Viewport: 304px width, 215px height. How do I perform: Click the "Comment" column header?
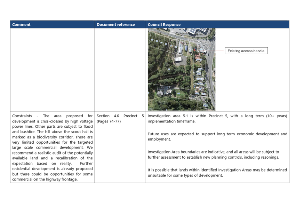[x=21, y=25]
